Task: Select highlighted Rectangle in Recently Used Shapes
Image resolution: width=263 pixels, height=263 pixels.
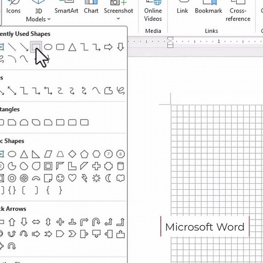Action: coord(36,47)
